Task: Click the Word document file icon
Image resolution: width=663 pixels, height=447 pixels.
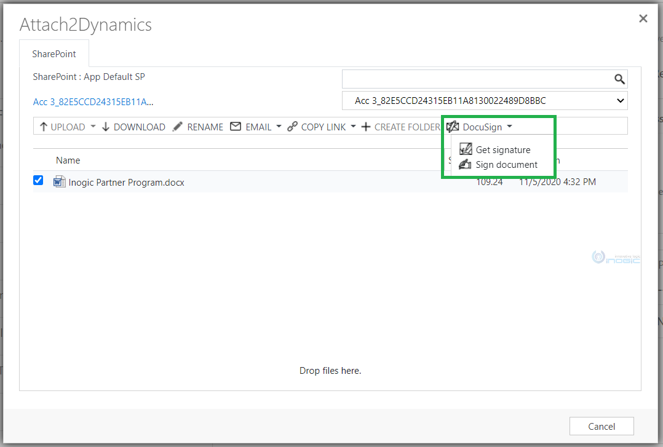Action: click(x=59, y=182)
